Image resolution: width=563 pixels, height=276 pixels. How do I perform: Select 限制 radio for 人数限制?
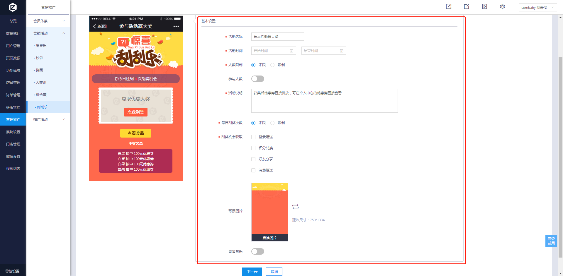click(x=272, y=65)
